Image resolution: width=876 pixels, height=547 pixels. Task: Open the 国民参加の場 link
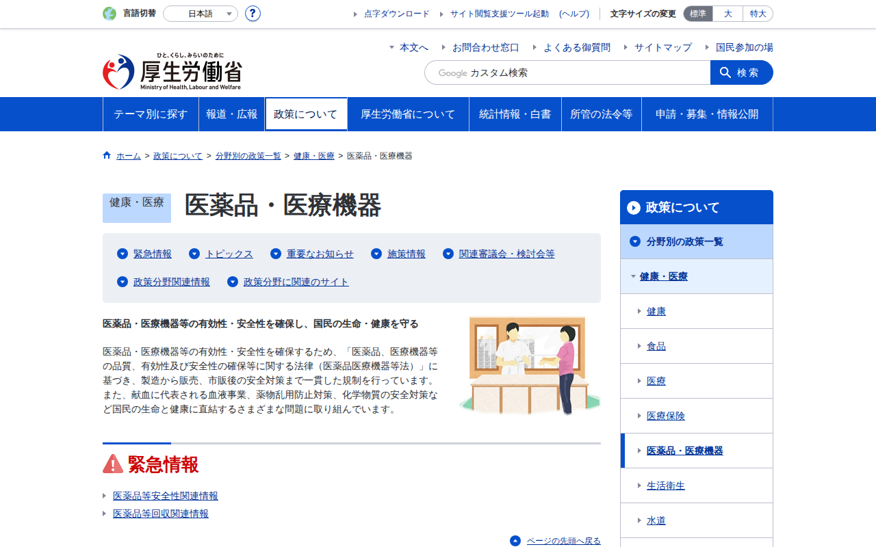click(x=745, y=47)
